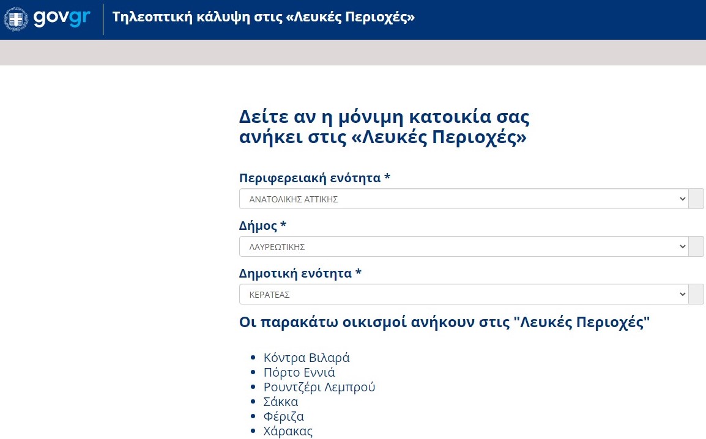Viewport: 706px width, 439px height.
Task: Click the Σάκκα settlement entry
Action: [281, 402]
